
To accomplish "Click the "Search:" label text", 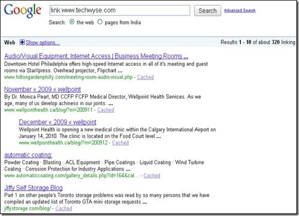I will point(57,22).
